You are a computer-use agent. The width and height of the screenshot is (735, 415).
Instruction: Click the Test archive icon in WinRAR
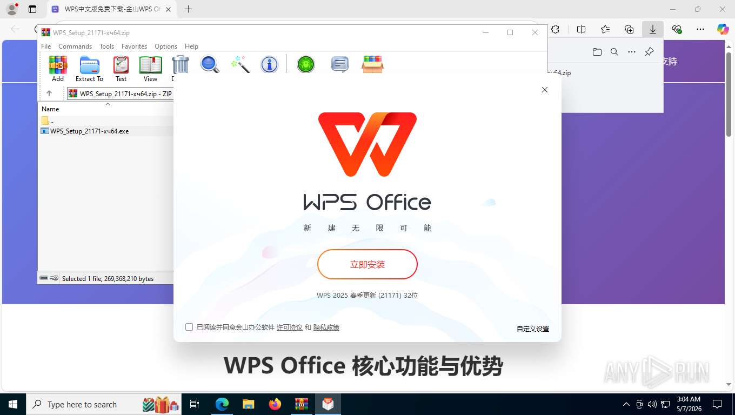click(x=121, y=69)
